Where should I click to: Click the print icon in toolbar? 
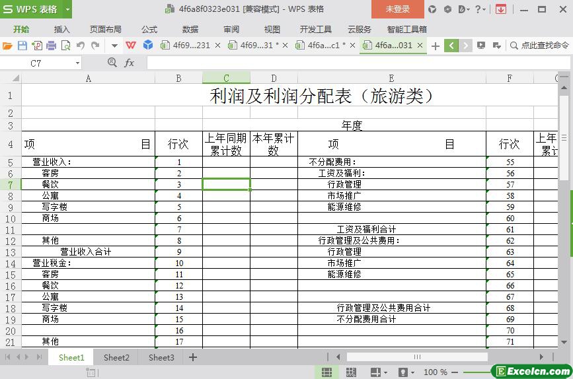[x=51, y=46]
